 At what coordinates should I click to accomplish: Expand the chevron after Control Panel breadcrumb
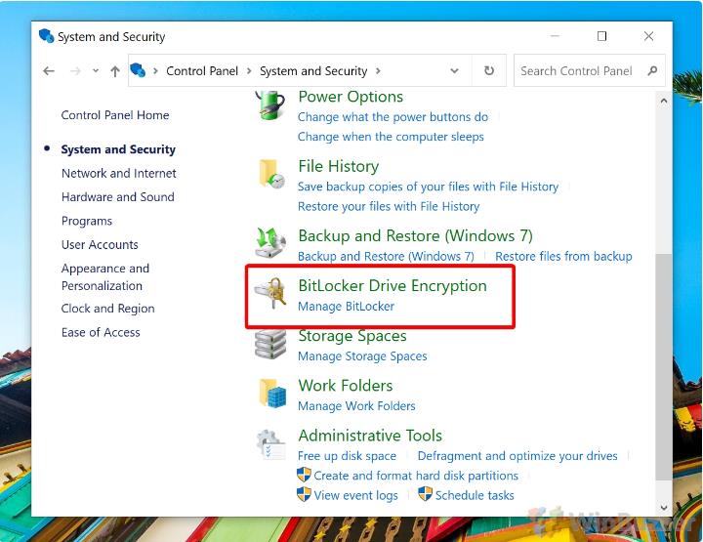coord(249,71)
